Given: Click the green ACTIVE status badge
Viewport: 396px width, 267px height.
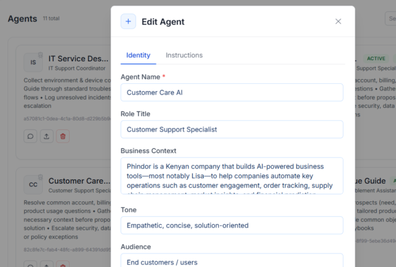Looking at the screenshot, I should [376, 59].
